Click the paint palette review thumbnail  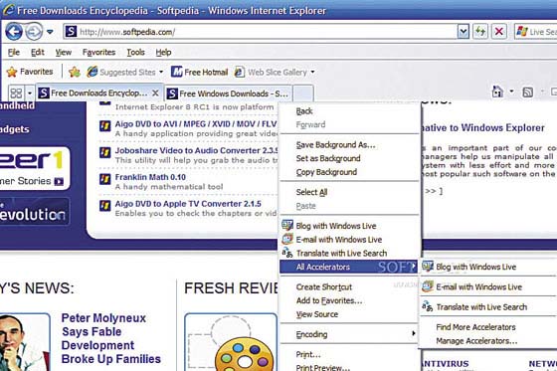point(231,342)
